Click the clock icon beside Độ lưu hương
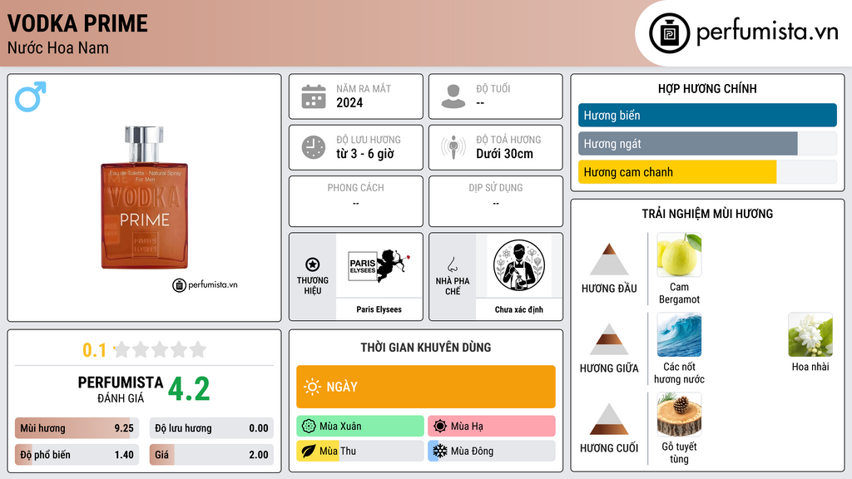 click(x=314, y=147)
